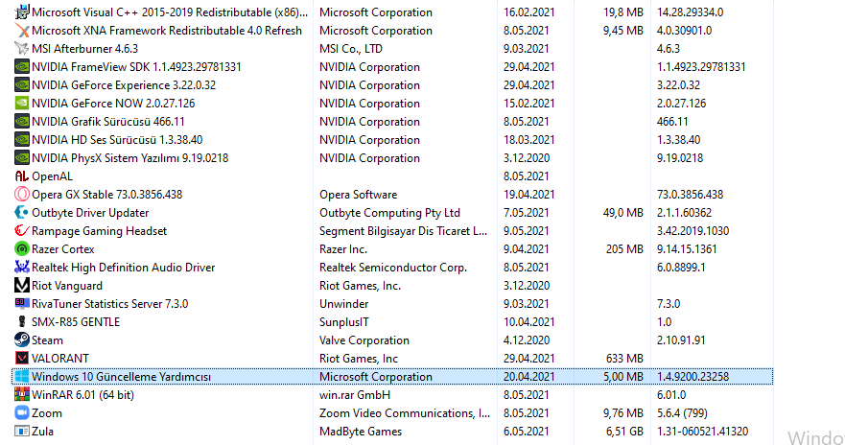The width and height of the screenshot is (845, 445).
Task: Click the RivaTuner Statistics Server icon
Action: (x=21, y=303)
